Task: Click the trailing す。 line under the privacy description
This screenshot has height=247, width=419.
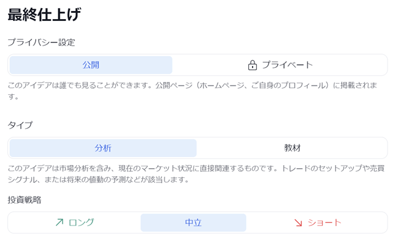Action: click(13, 97)
